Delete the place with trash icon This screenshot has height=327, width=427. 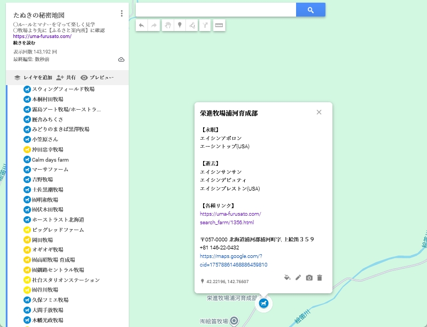320,278
